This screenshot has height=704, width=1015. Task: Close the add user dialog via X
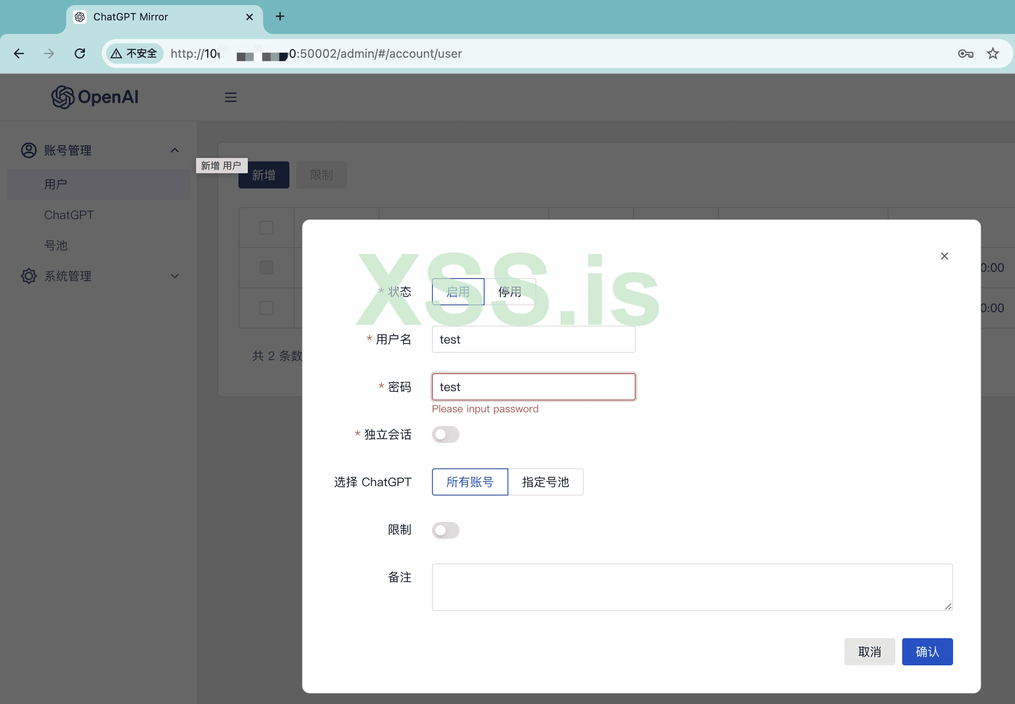click(x=944, y=256)
